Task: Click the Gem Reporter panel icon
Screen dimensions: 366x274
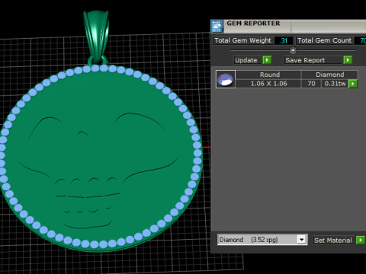Action: [x=217, y=26]
